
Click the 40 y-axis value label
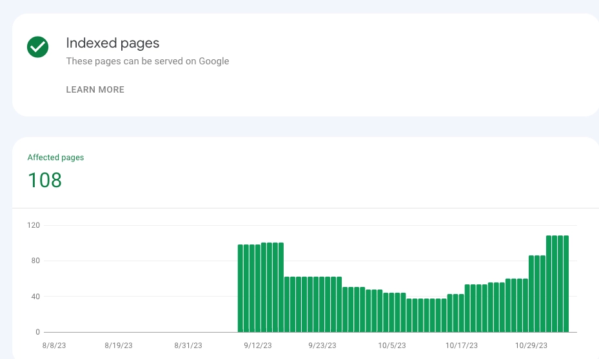35,297
